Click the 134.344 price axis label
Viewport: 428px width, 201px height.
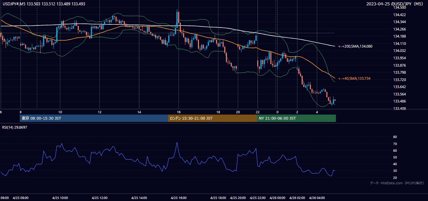[x=399, y=22]
